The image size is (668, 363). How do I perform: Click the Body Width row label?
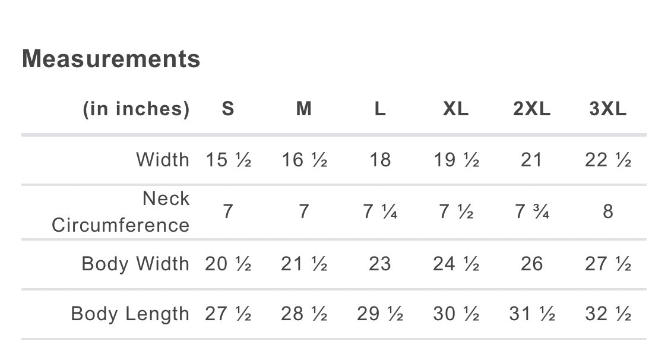[135, 263]
